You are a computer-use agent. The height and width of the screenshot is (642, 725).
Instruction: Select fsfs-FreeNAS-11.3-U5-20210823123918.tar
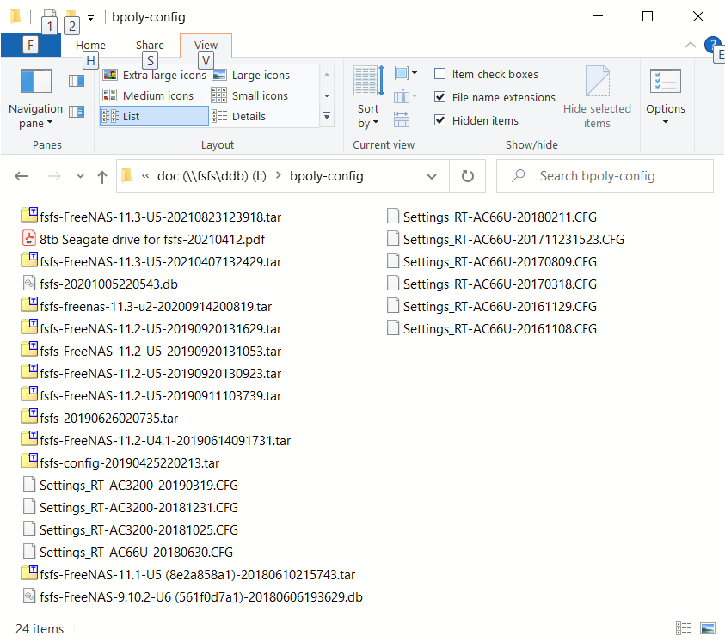151,217
